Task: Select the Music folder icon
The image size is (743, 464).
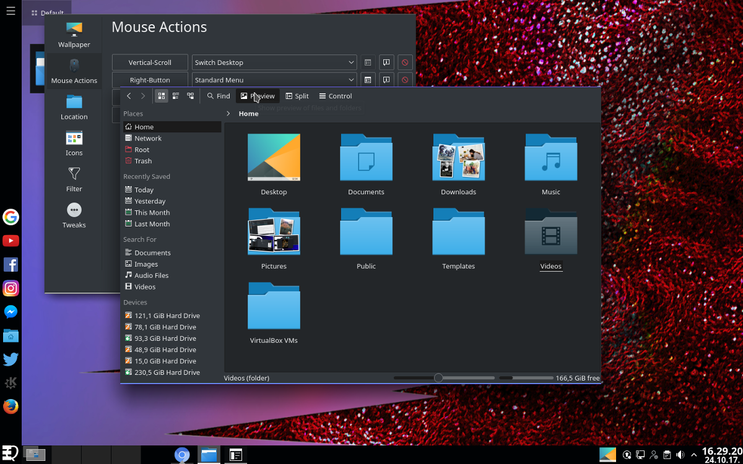Action: tap(550, 157)
